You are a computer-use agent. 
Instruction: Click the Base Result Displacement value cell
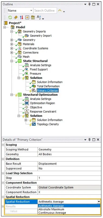pos(69,164)
